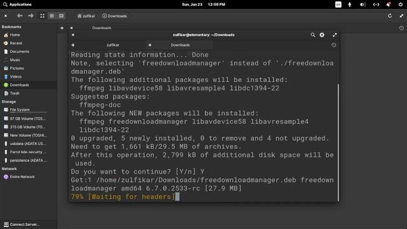This screenshot has width=407, height=229.
Task: Open the 315 GB Volume drive
Action: (x=28, y=127)
